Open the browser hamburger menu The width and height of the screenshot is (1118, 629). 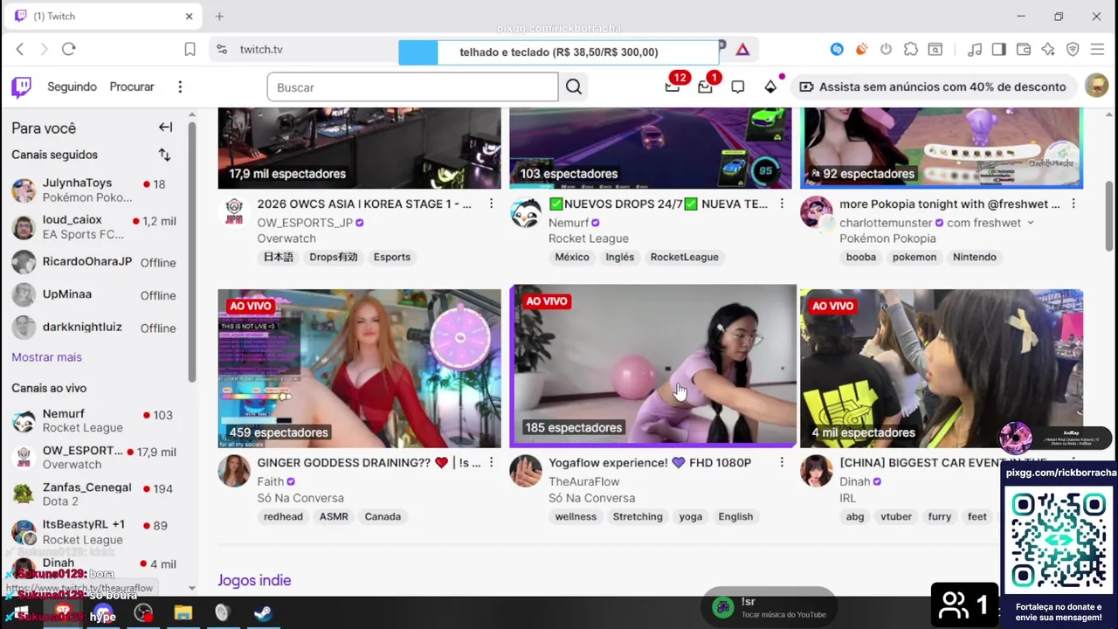coord(1097,50)
